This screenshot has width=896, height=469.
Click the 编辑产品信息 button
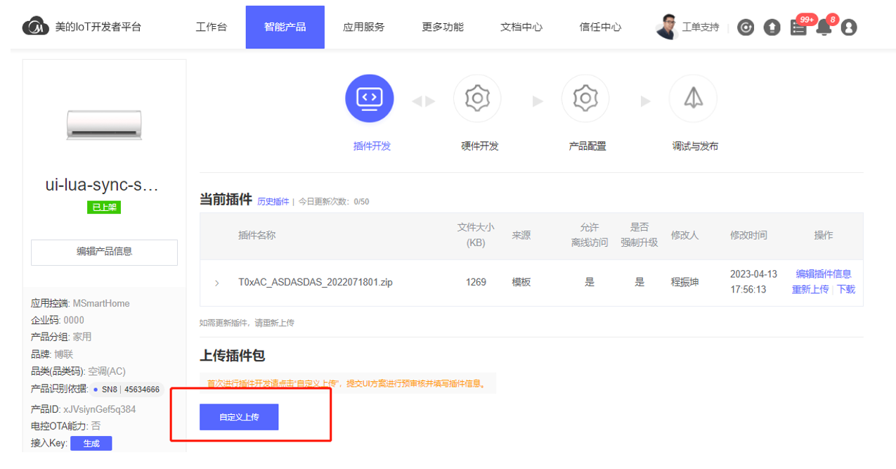point(104,252)
